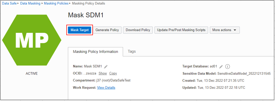Open Work Request View Details link
Image resolution: width=275 pixels, height=101 pixels.
tap(106, 88)
